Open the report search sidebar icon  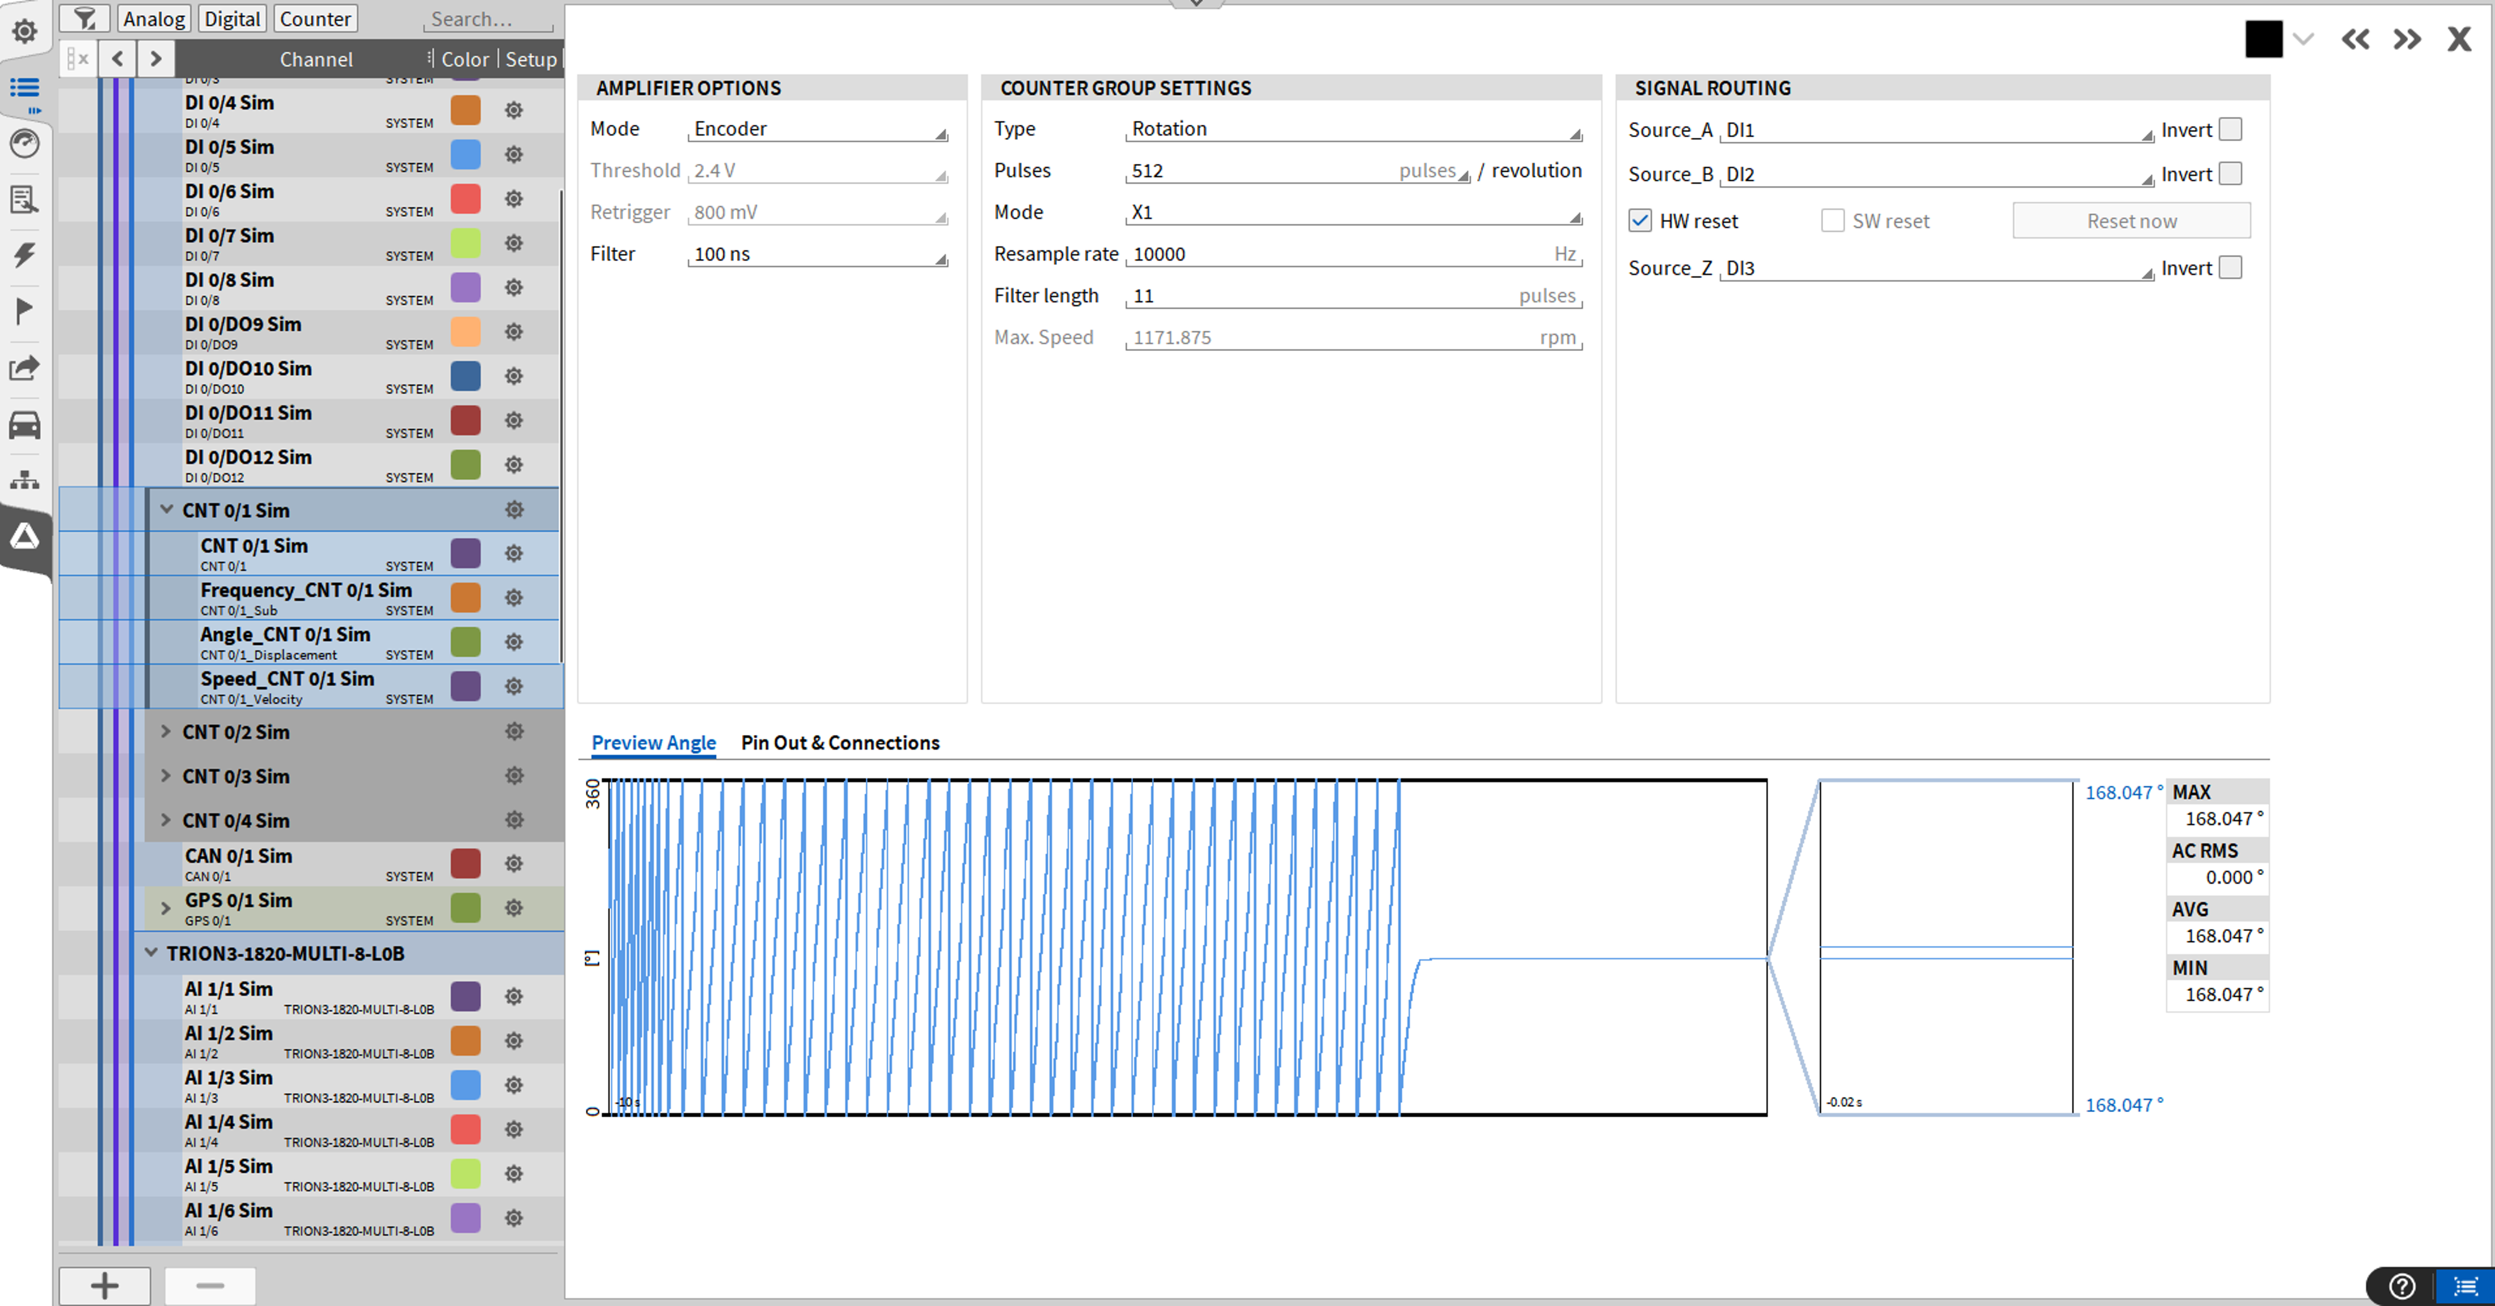coord(24,200)
